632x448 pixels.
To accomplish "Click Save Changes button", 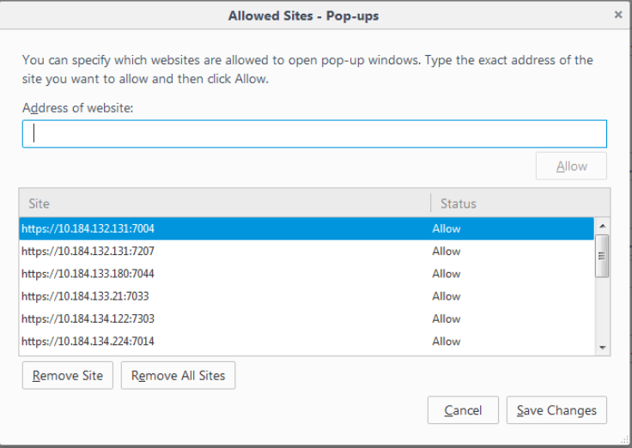I will click(556, 410).
